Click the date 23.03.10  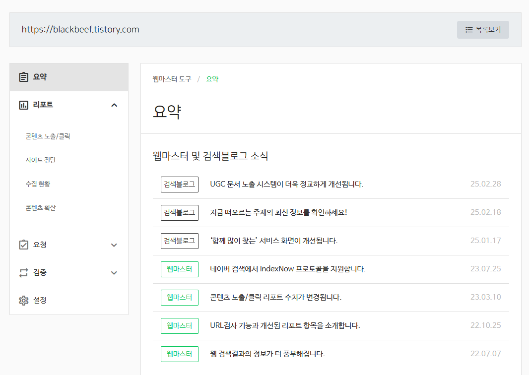pos(485,297)
